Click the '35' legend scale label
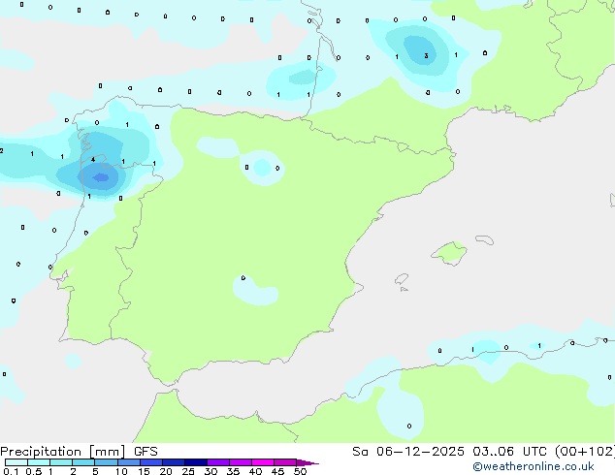The height and width of the screenshot is (475, 615). tap(233, 471)
